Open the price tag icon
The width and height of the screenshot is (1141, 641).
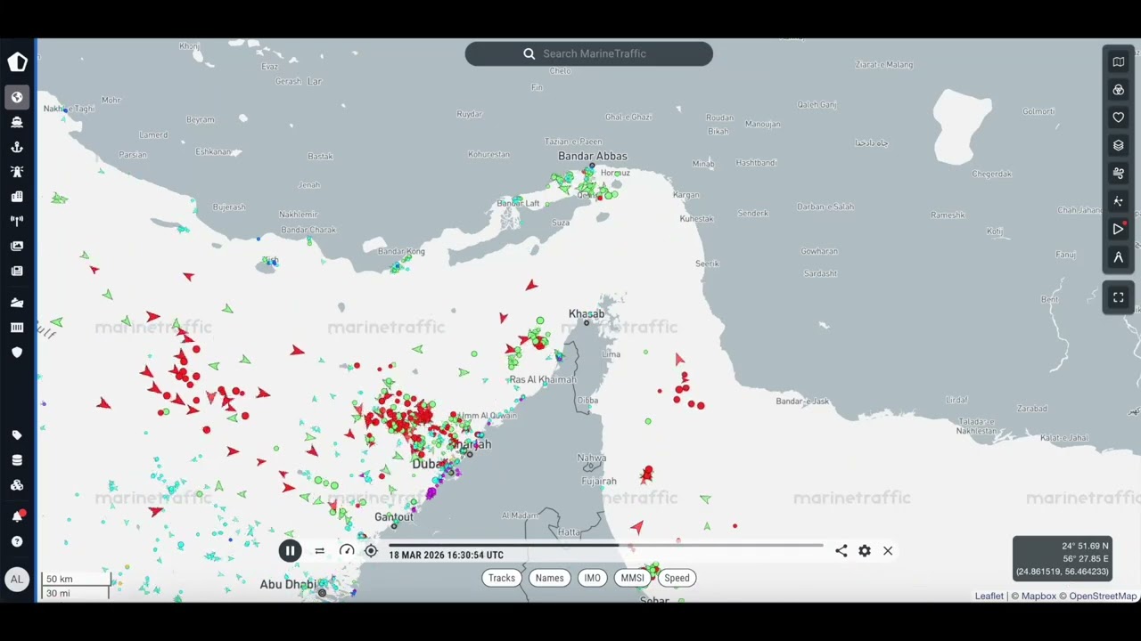coord(17,435)
